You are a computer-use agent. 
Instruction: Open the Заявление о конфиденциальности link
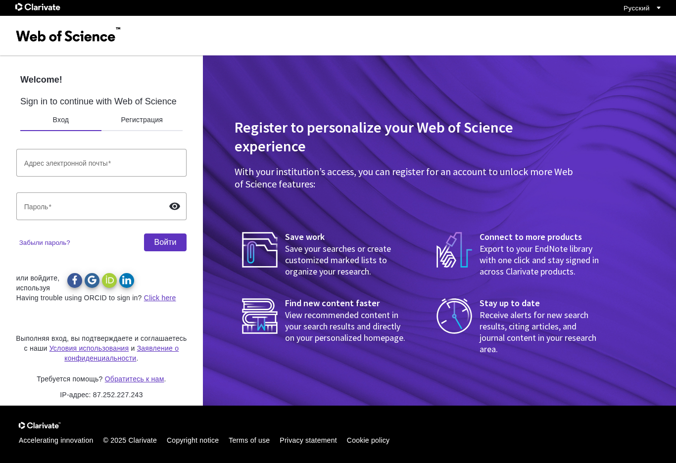122,353
